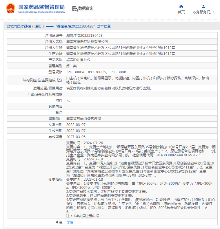Select approving department 湖南省药品监督管理局
The image size is (220, 229).
tap(83, 119)
